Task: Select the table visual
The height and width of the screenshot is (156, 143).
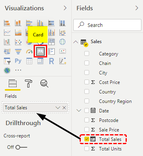Action: coord(29,61)
